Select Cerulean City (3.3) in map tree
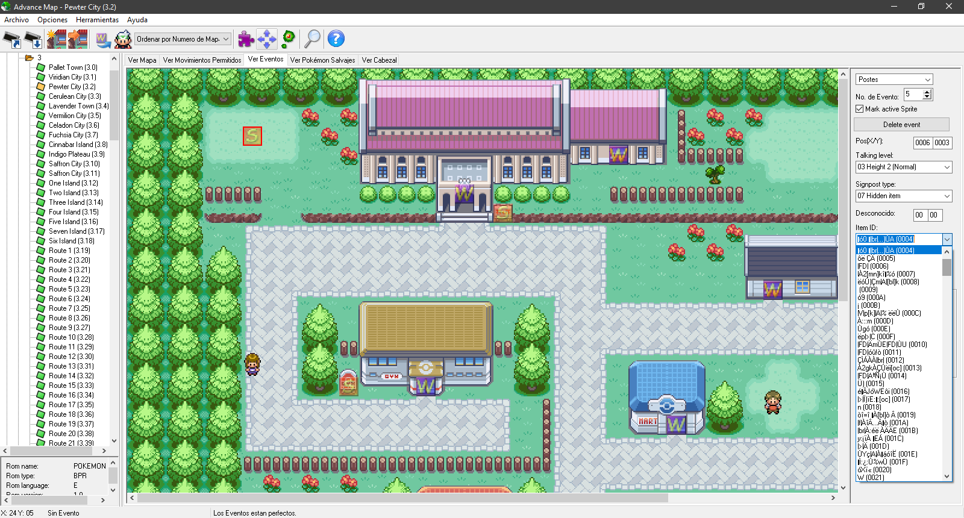Screen dimensions: 964x518 [x=75, y=96]
